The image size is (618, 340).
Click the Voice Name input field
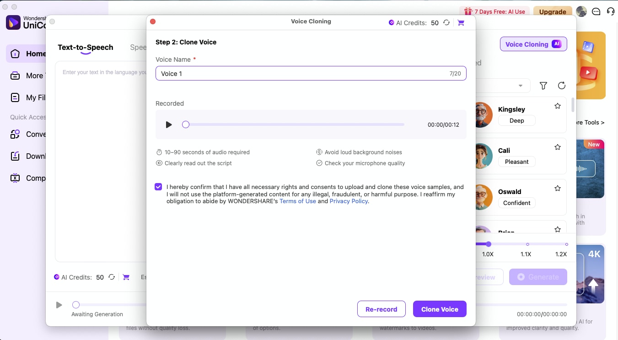point(302,74)
